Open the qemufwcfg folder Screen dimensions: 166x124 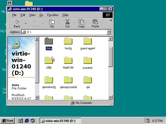[x=49, y=80]
